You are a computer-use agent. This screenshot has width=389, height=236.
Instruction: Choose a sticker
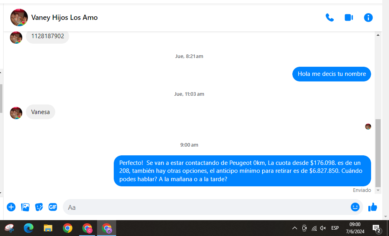[x=39, y=207]
